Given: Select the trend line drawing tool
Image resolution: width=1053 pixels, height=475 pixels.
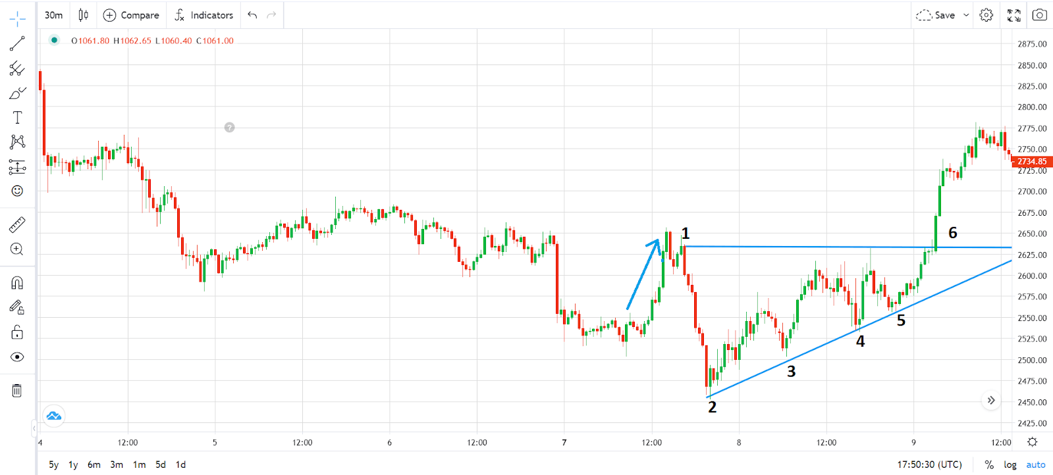Looking at the screenshot, I should point(17,43).
